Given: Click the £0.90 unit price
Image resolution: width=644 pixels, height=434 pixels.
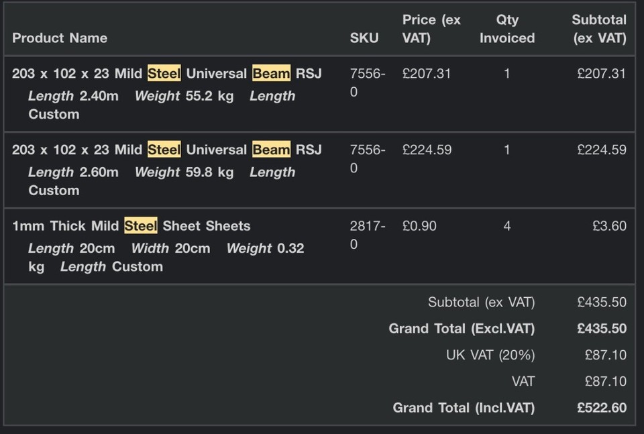Looking at the screenshot, I should coord(419,226).
